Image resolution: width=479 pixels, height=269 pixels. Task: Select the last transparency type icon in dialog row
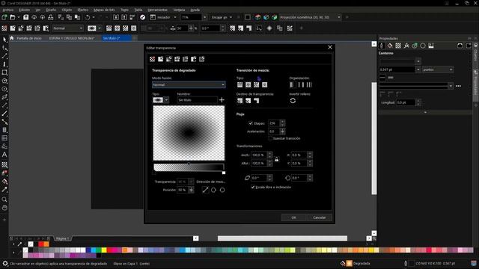pos(201,59)
